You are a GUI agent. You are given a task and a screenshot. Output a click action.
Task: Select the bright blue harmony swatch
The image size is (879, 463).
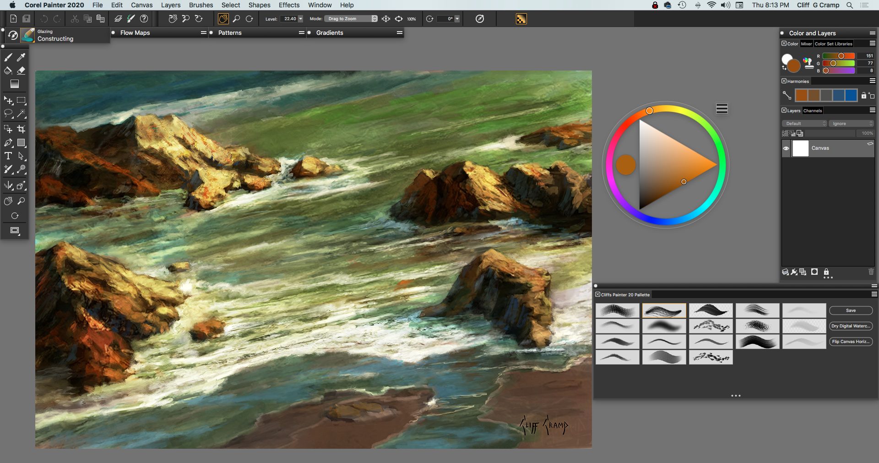[851, 95]
